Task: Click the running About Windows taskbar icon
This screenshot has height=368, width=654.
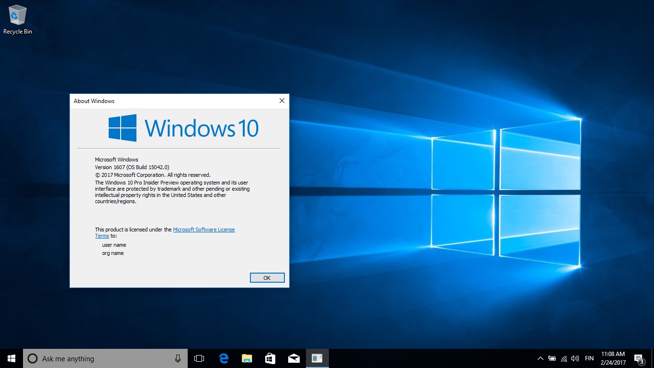Action: pyautogui.click(x=317, y=358)
